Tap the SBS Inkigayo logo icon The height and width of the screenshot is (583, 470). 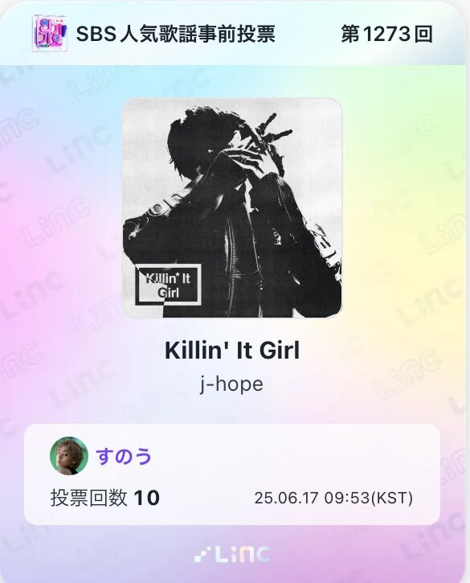pyautogui.click(x=50, y=34)
